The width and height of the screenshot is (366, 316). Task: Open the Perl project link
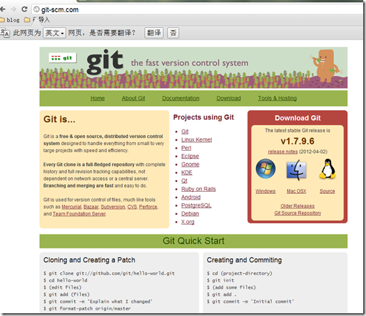pos(186,148)
